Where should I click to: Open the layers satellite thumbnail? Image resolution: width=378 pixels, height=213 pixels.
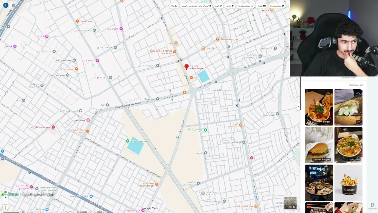tap(290, 203)
